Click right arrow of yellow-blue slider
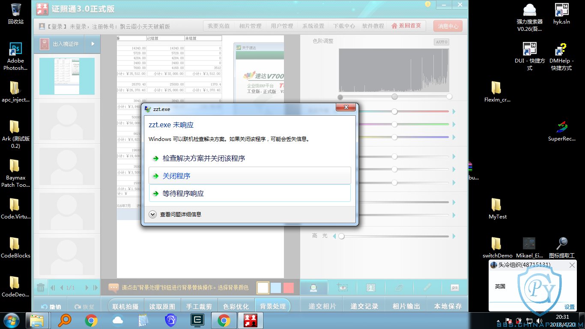The width and height of the screenshot is (585, 329). [454, 138]
